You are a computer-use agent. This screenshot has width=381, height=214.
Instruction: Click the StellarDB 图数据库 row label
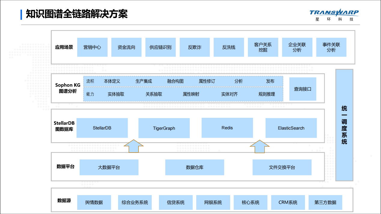(64, 126)
